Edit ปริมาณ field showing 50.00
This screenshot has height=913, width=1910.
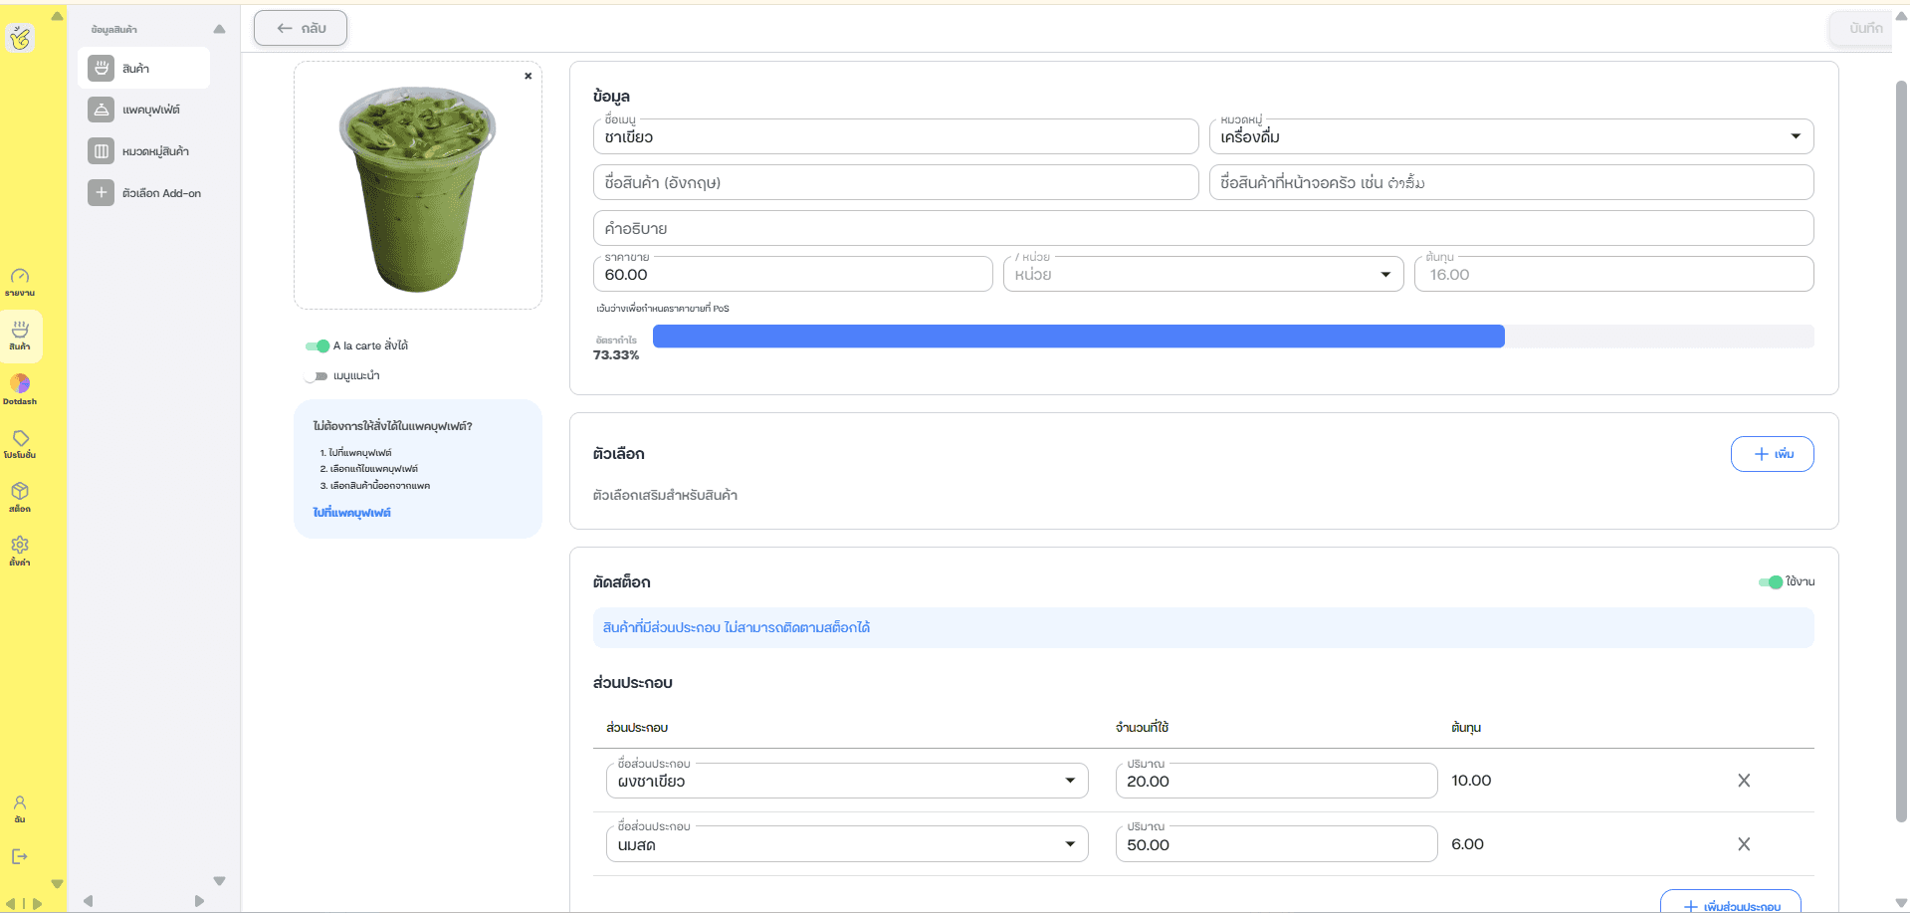(1276, 844)
